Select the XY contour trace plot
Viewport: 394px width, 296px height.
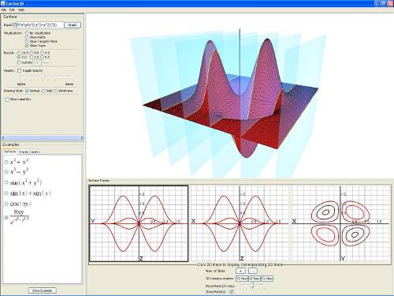click(340, 223)
